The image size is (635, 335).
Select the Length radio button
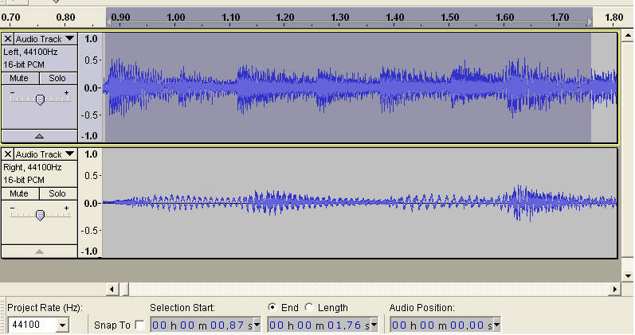pyautogui.click(x=309, y=307)
